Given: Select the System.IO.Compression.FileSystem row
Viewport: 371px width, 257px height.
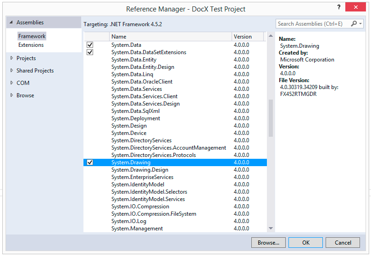Looking at the screenshot, I should pyautogui.click(x=175, y=214).
